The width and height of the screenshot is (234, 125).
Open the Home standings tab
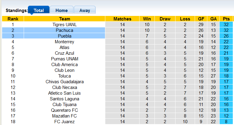point(61,10)
